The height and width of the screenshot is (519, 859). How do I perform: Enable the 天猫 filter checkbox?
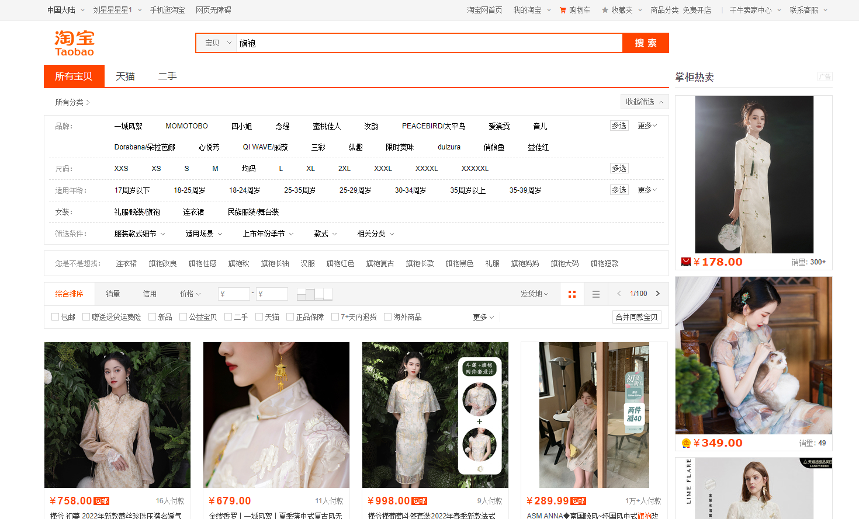point(259,317)
